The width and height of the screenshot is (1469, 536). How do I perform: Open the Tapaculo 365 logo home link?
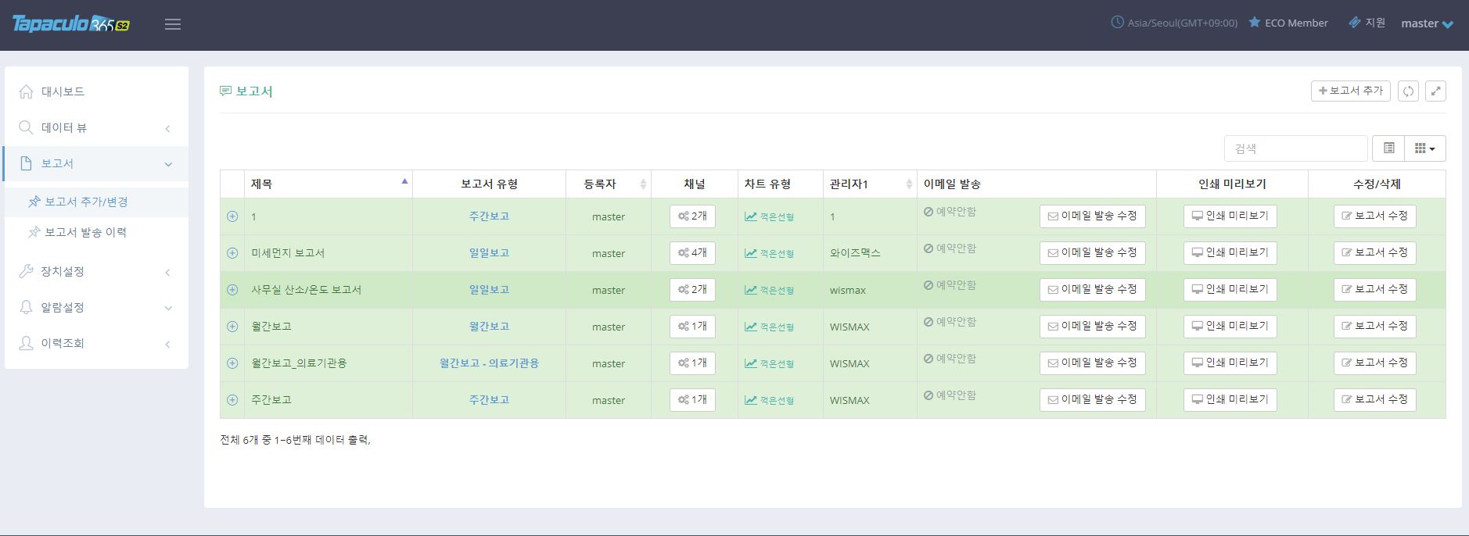(x=71, y=23)
